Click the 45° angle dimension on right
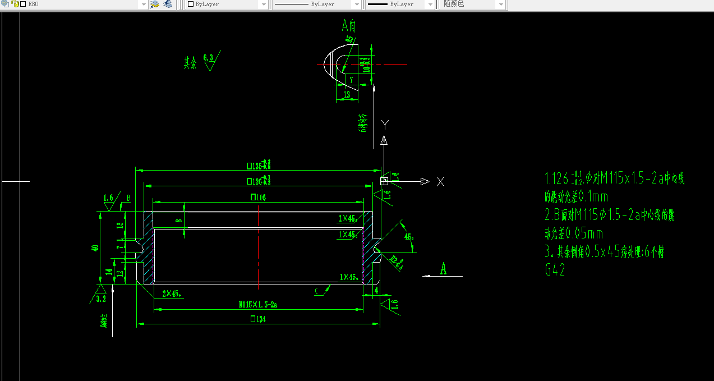The width and height of the screenshot is (714, 381). (x=408, y=236)
